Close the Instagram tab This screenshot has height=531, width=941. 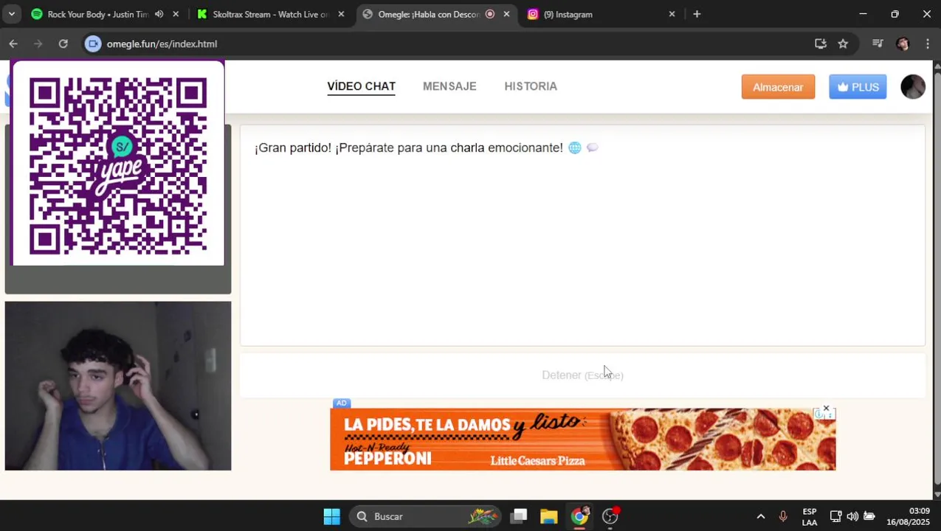(672, 14)
